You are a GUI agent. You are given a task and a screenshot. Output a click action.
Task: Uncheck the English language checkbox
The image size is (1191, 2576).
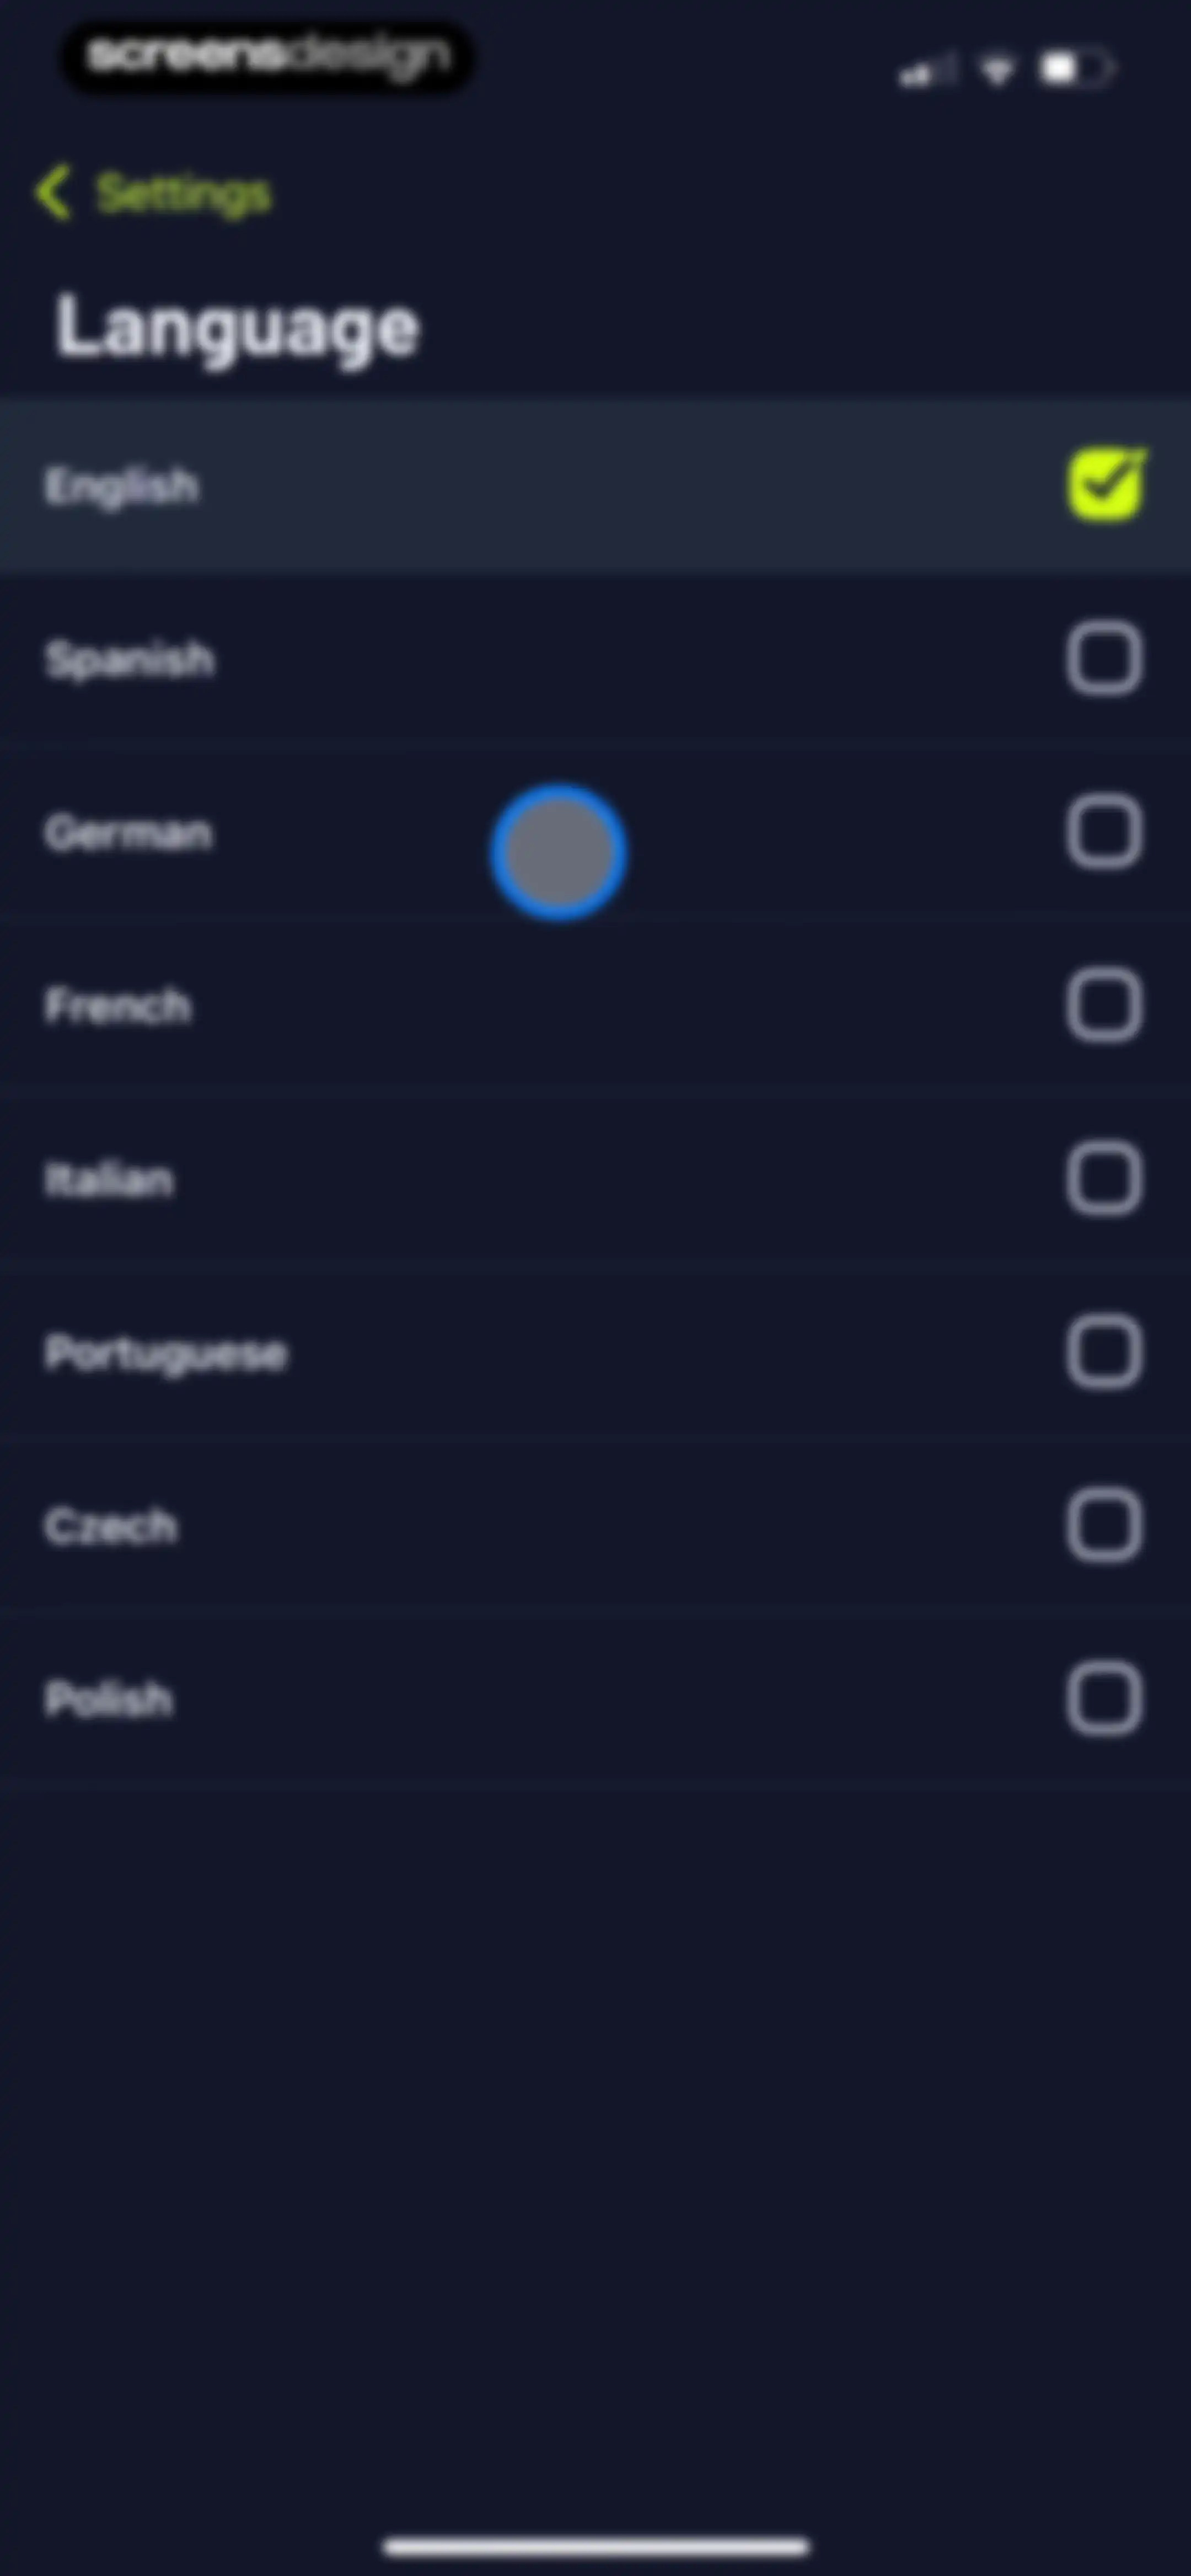pos(1106,484)
